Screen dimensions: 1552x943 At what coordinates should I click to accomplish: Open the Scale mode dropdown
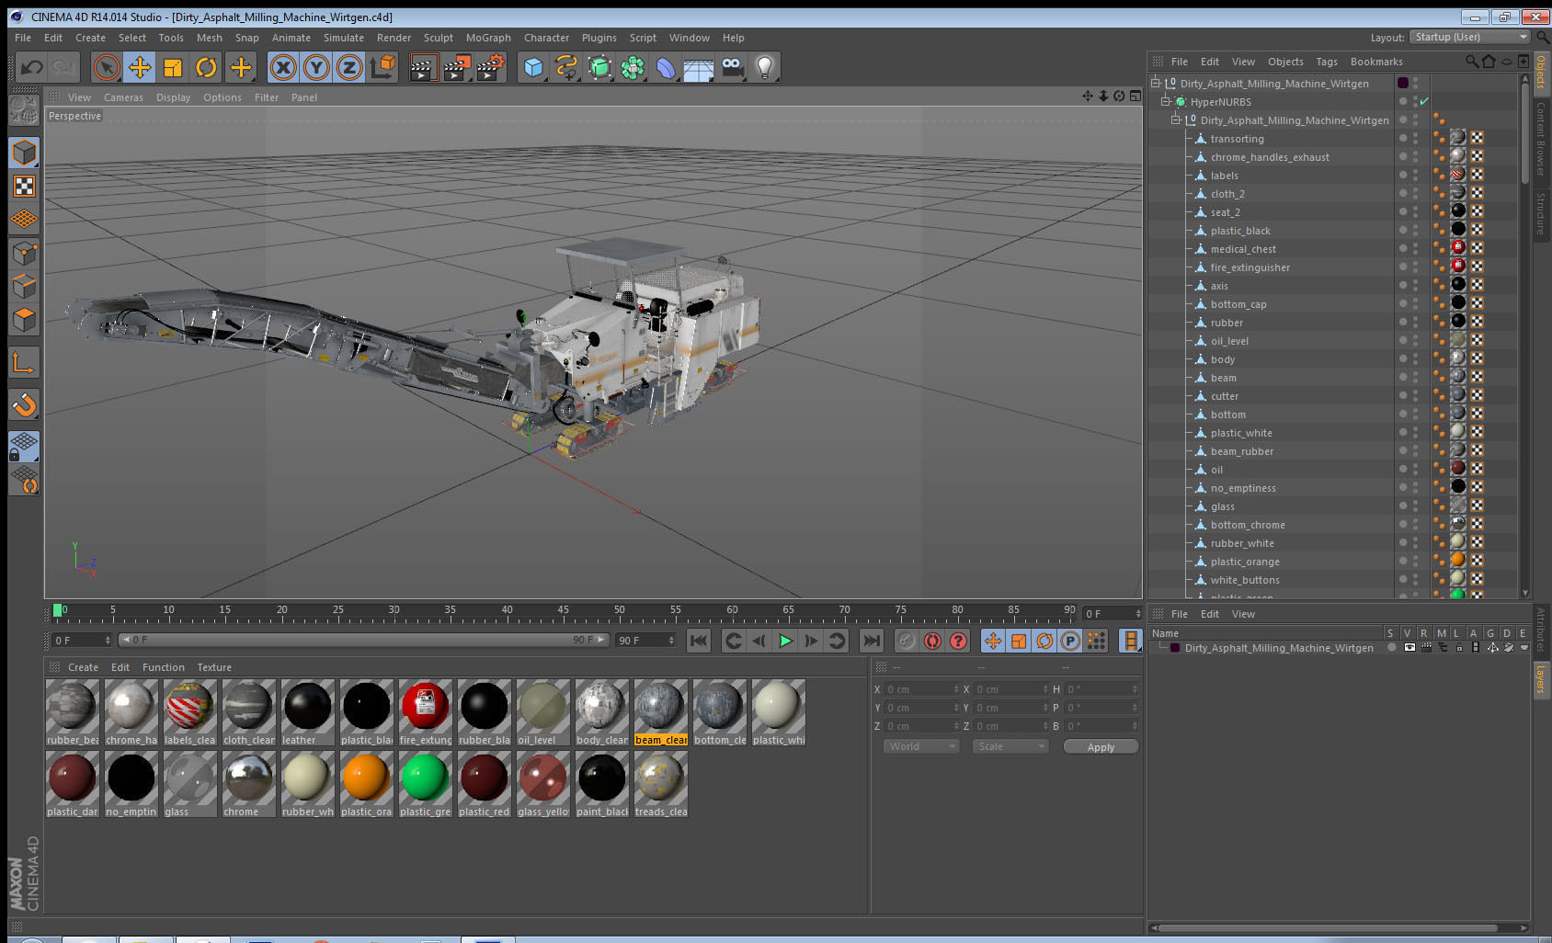[x=1010, y=746]
